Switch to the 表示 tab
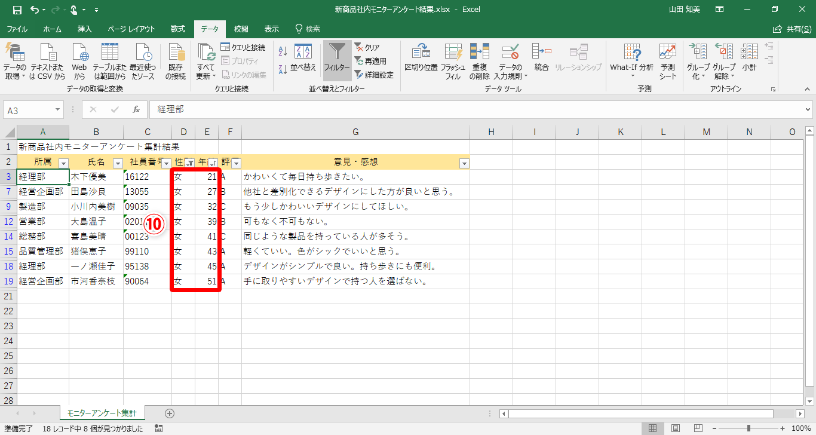Image resolution: width=816 pixels, height=435 pixels. 271,29
